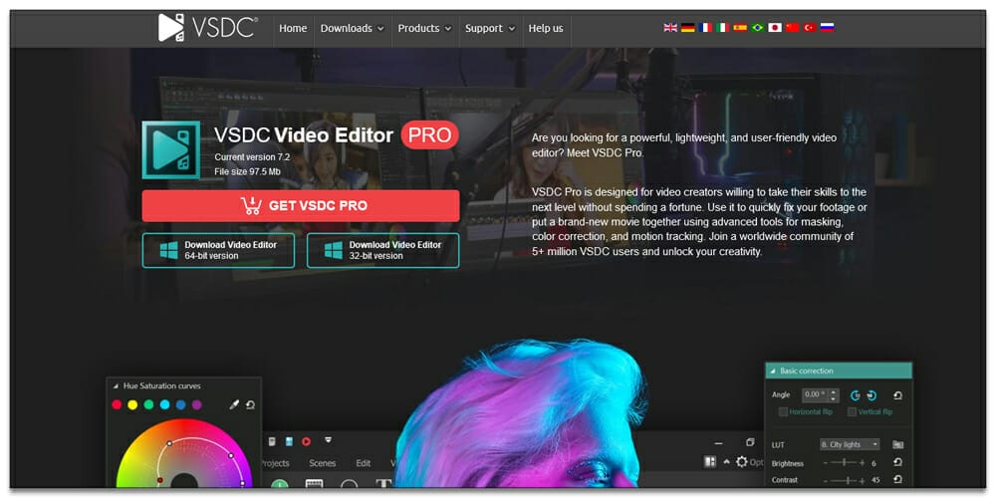Switch site language to English flag

(x=670, y=27)
